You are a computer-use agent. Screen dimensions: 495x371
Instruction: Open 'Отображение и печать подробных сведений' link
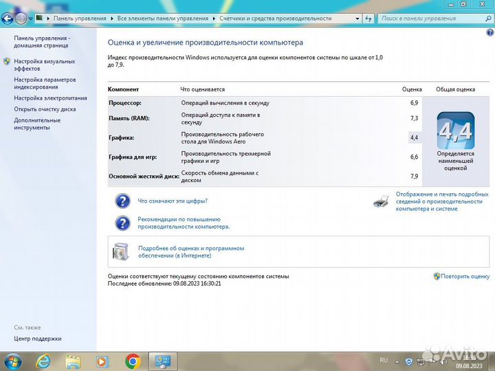coord(442,201)
